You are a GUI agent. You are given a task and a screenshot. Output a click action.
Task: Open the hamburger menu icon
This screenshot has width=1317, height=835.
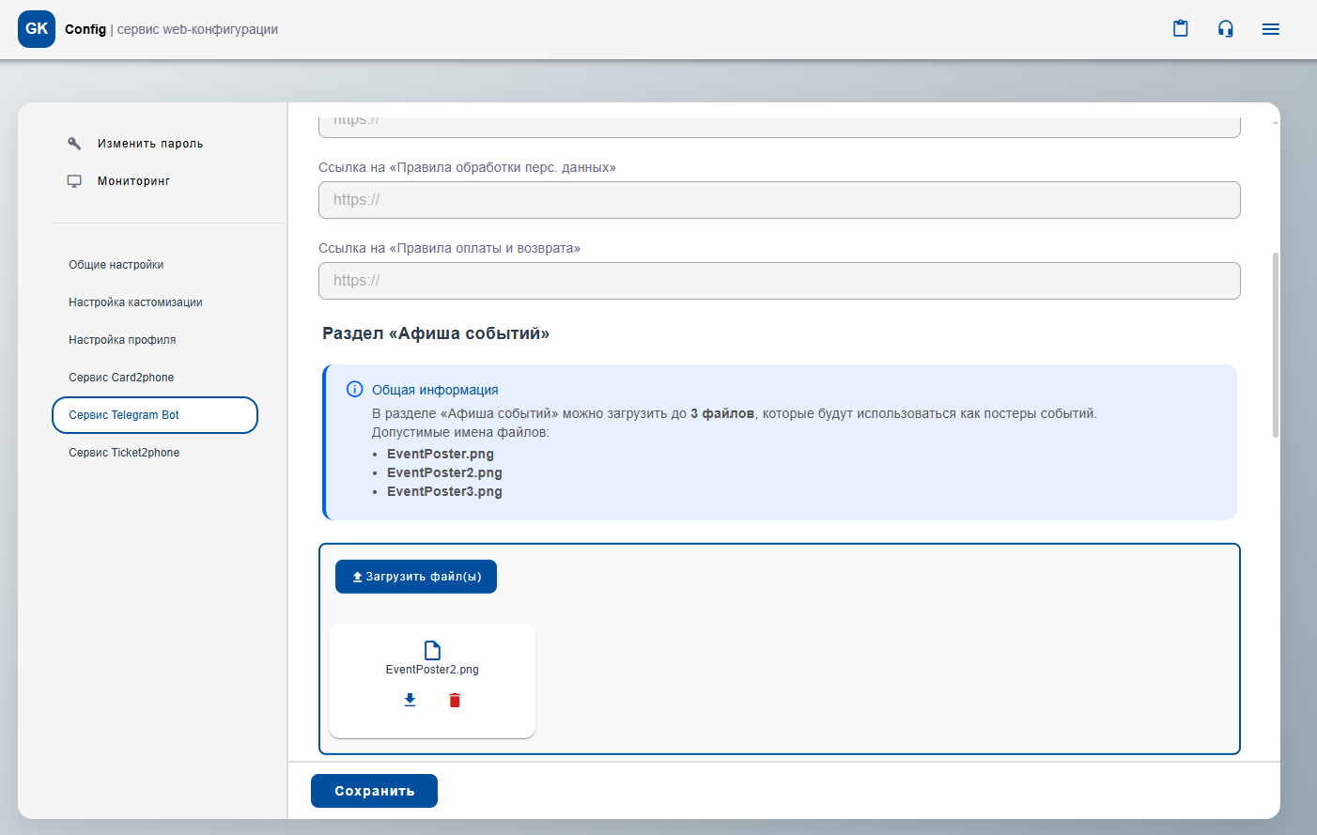(x=1271, y=29)
